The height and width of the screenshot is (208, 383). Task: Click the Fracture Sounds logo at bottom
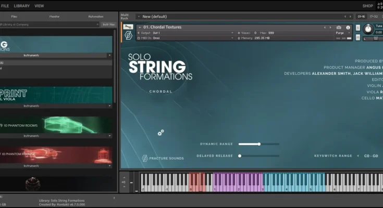(163, 158)
